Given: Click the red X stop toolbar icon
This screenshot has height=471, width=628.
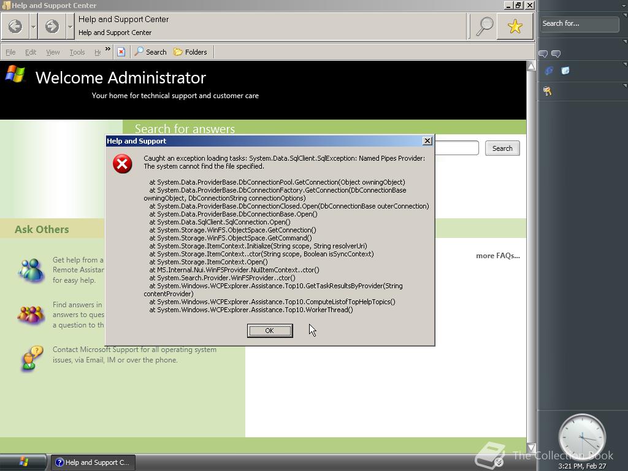Looking at the screenshot, I should pos(121,52).
